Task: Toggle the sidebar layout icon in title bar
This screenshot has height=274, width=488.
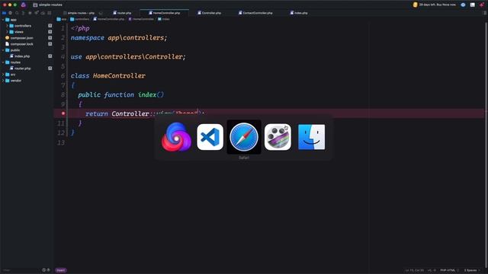Action: click(473, 5)
